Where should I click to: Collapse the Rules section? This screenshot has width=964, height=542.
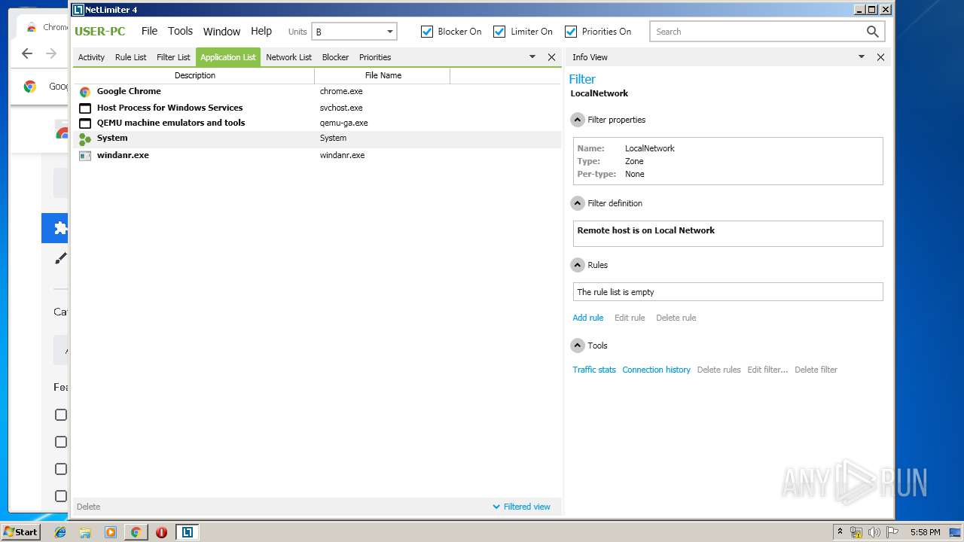[578, 265]
